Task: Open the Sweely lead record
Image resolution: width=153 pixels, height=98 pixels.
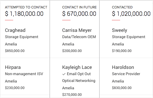Action: pos(120,30)
